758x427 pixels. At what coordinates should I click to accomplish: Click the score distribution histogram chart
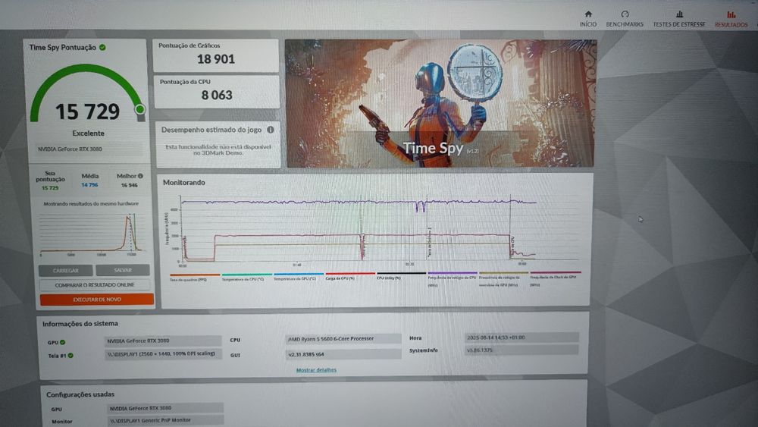[x=92, y=234]
